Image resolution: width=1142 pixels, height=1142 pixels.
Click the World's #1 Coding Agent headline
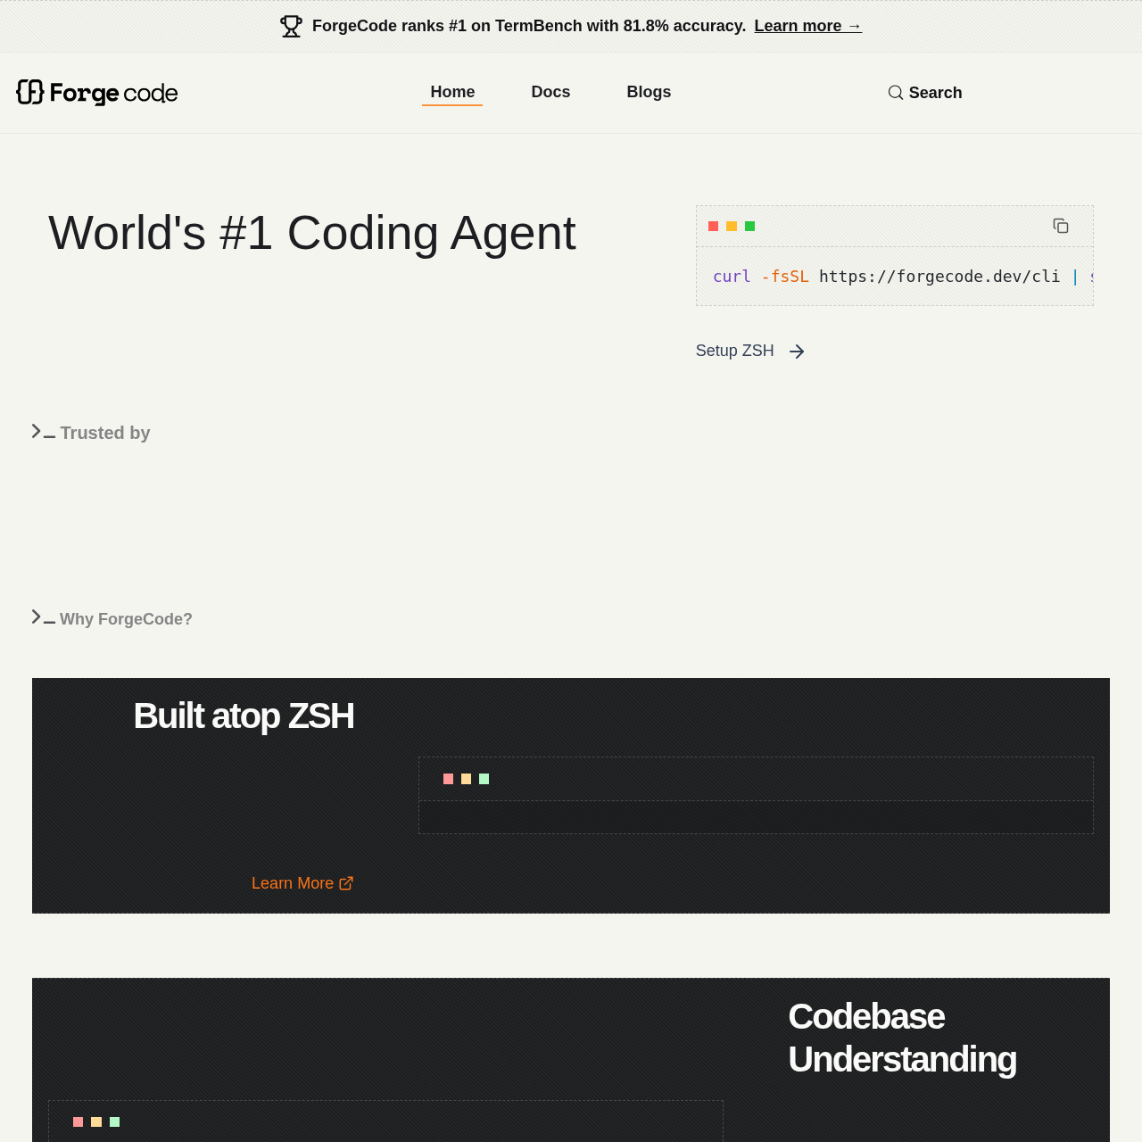click(312, 233)
